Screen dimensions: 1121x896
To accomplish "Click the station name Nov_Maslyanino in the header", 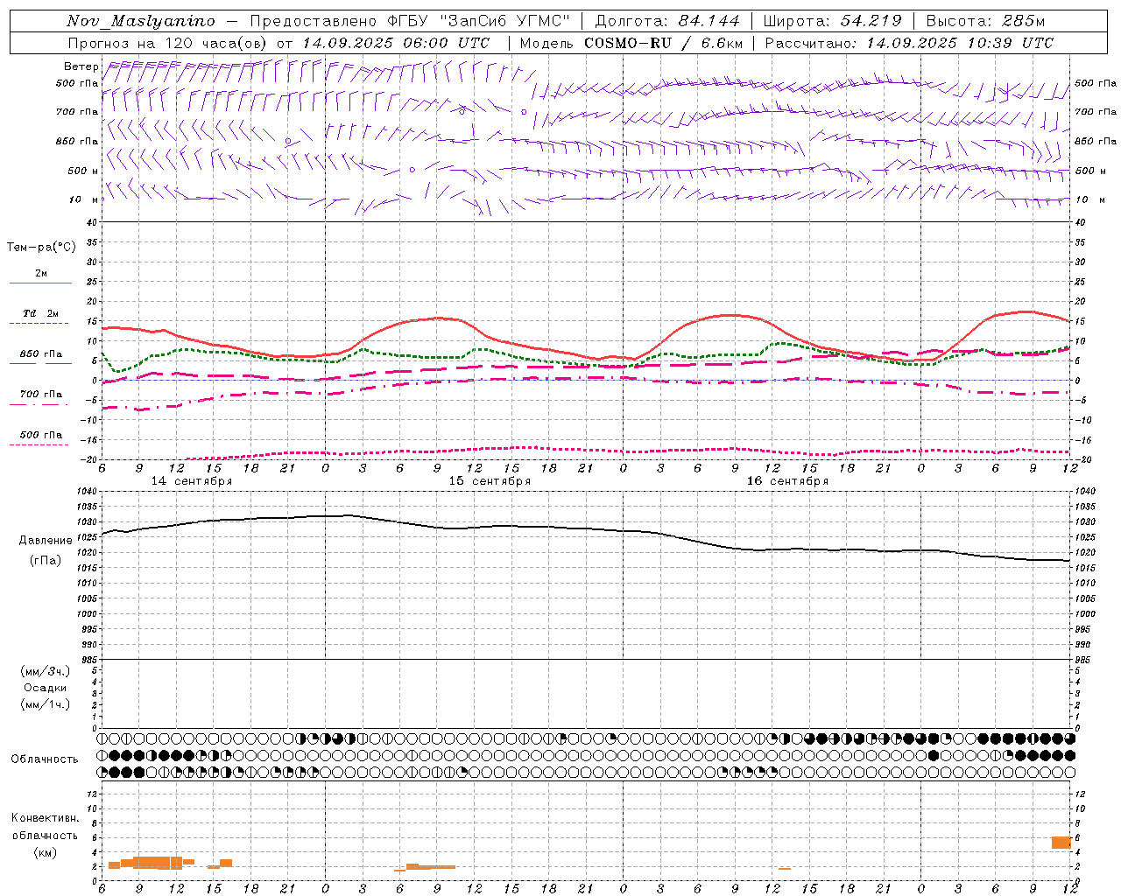I will (x=141, y=21).
